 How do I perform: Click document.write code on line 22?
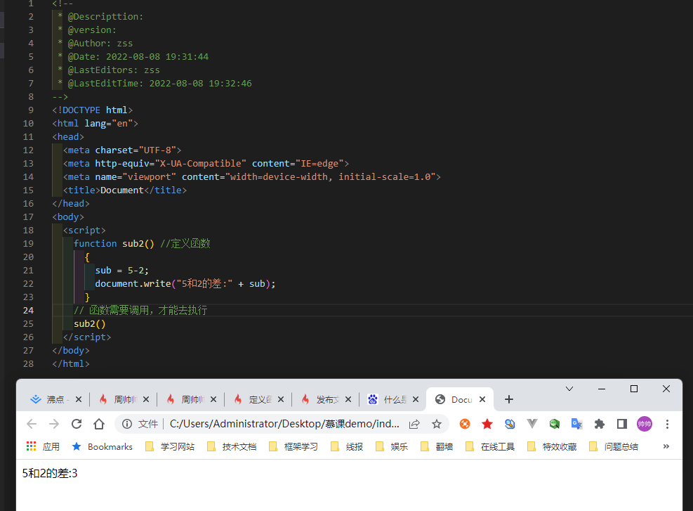(x=185, y=283)
